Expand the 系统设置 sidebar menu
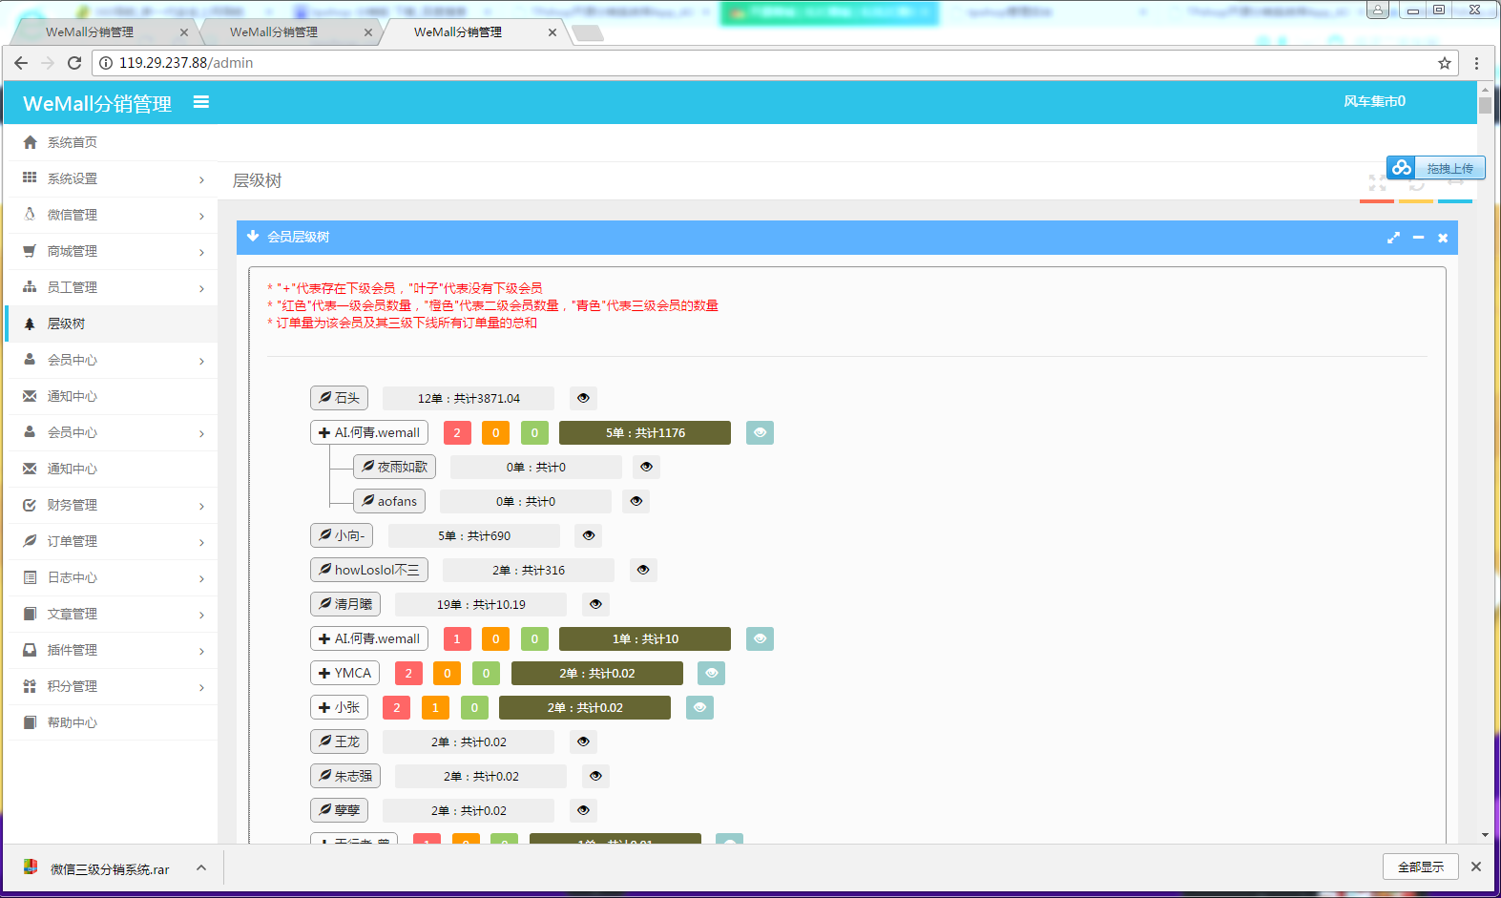Viewport: 1501px width, 898px height. [x=111, y=178]
